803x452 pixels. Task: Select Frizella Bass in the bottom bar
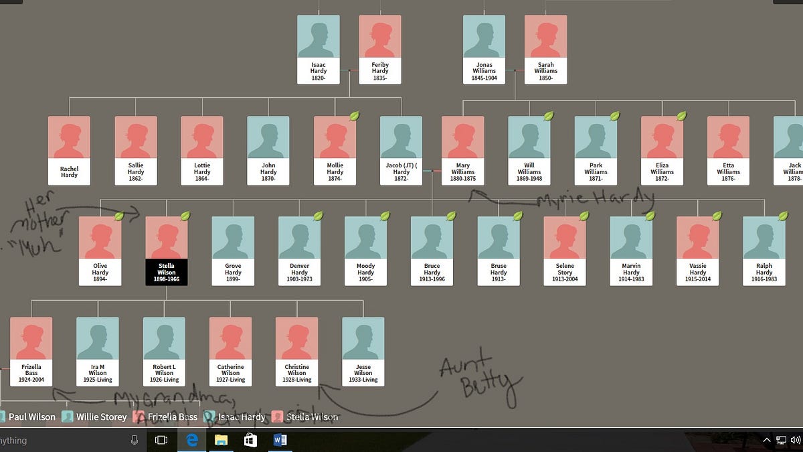(x=166, y=417)
